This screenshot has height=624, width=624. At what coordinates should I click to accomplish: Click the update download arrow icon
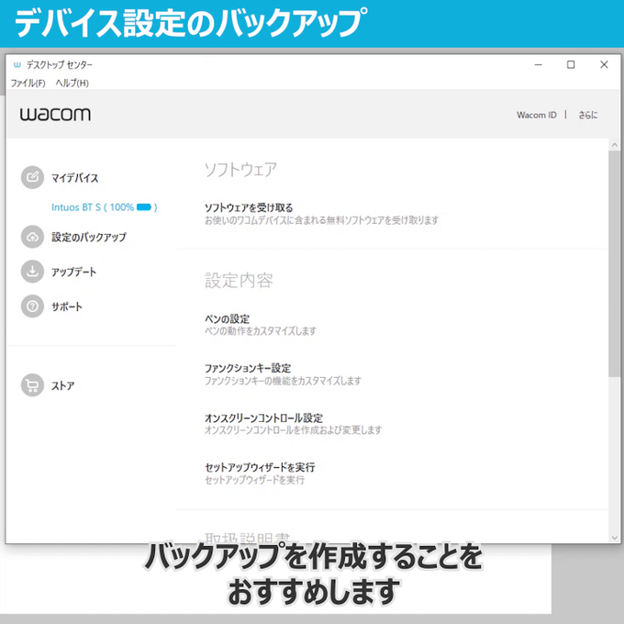point(32,272)
